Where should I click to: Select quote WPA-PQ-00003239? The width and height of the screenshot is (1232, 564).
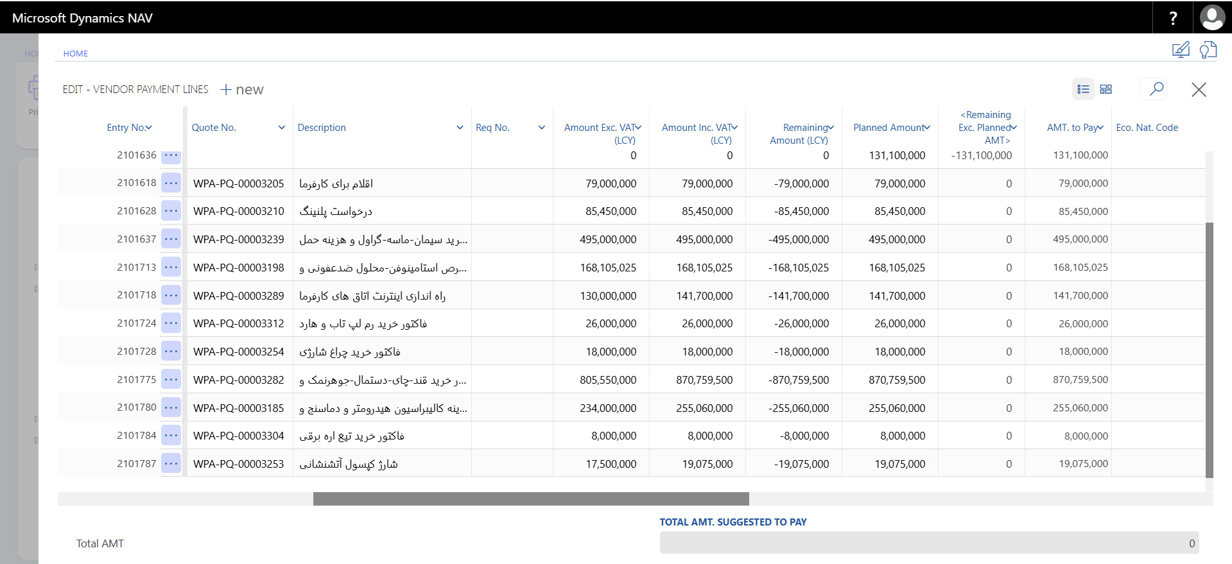238,239
